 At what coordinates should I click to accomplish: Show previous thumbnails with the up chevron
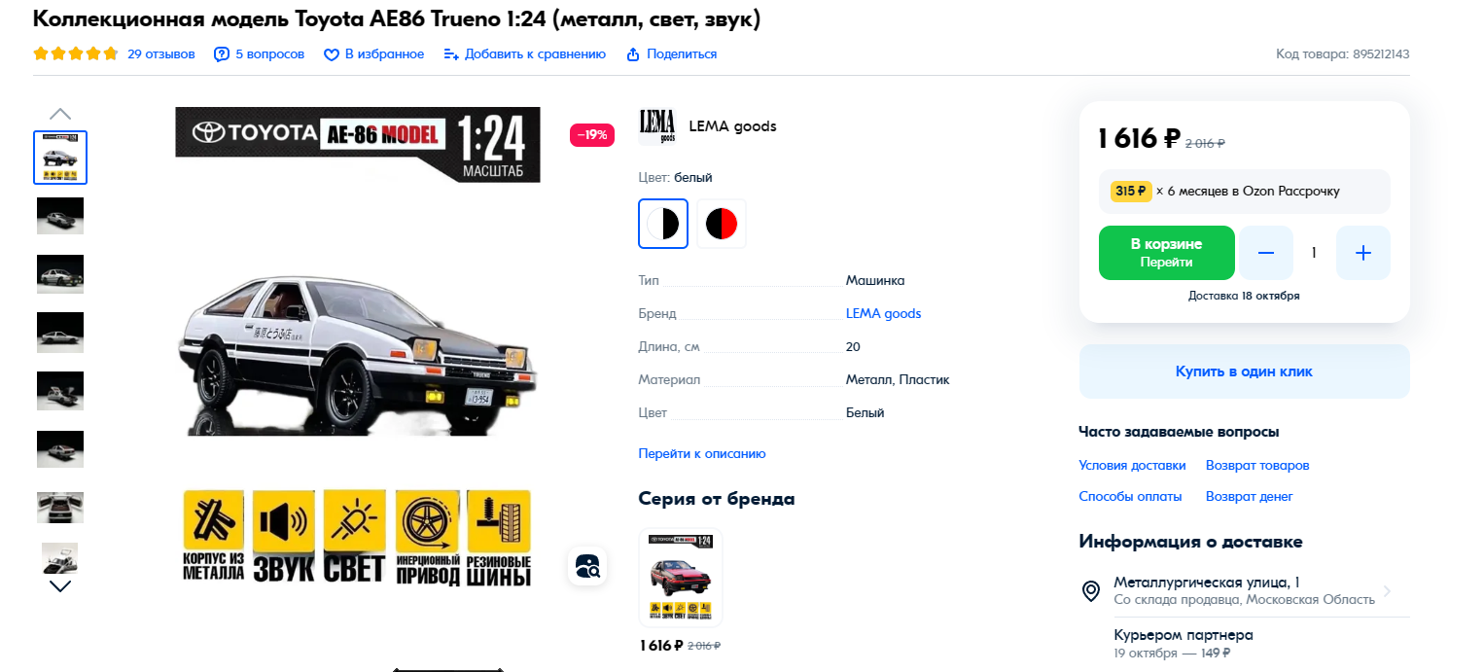[x=60, y=114]
